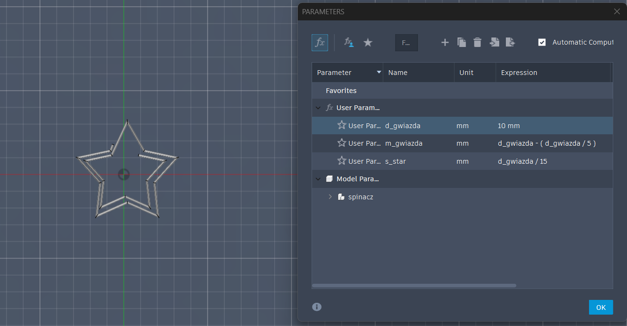Filter parameters by favorites star icon
This screenshot has width=627, height=326.
[368, 43]
